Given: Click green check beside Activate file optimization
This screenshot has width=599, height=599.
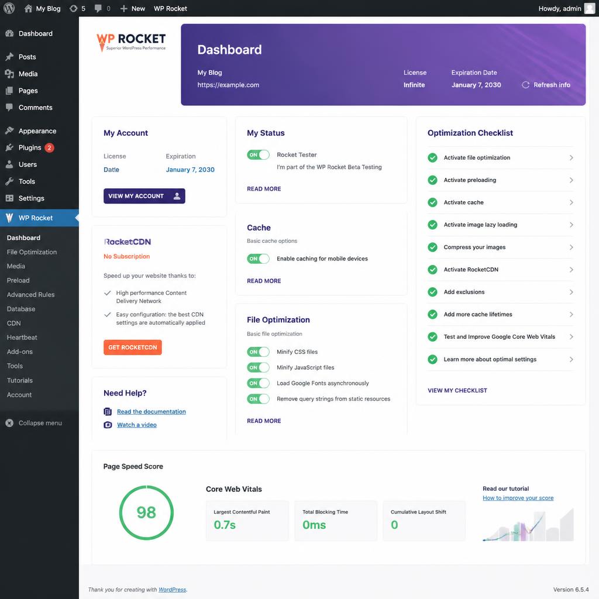Looking at the screenshot, I should click(x=432, y=157).
